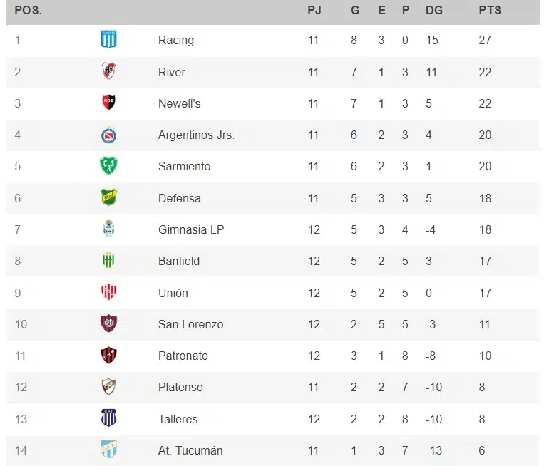Viewport: 544px width, 466px height.
Task: Open the Racing team name link
Action: (x=176, y=40)
